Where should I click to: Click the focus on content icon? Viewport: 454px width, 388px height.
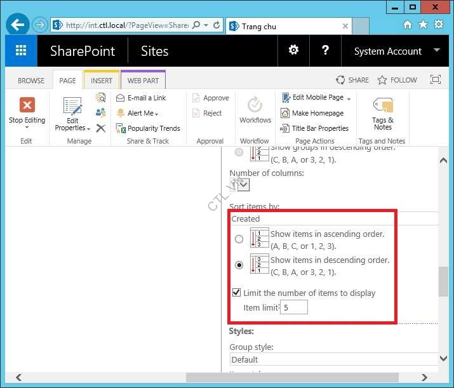pyautogui.click(x=435, y=80)
